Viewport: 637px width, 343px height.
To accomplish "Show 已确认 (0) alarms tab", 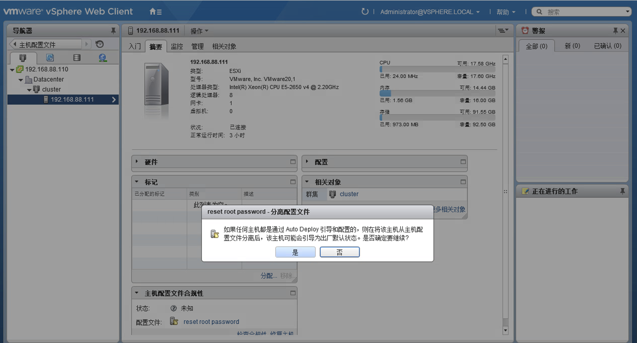I will tap(608, 46).
